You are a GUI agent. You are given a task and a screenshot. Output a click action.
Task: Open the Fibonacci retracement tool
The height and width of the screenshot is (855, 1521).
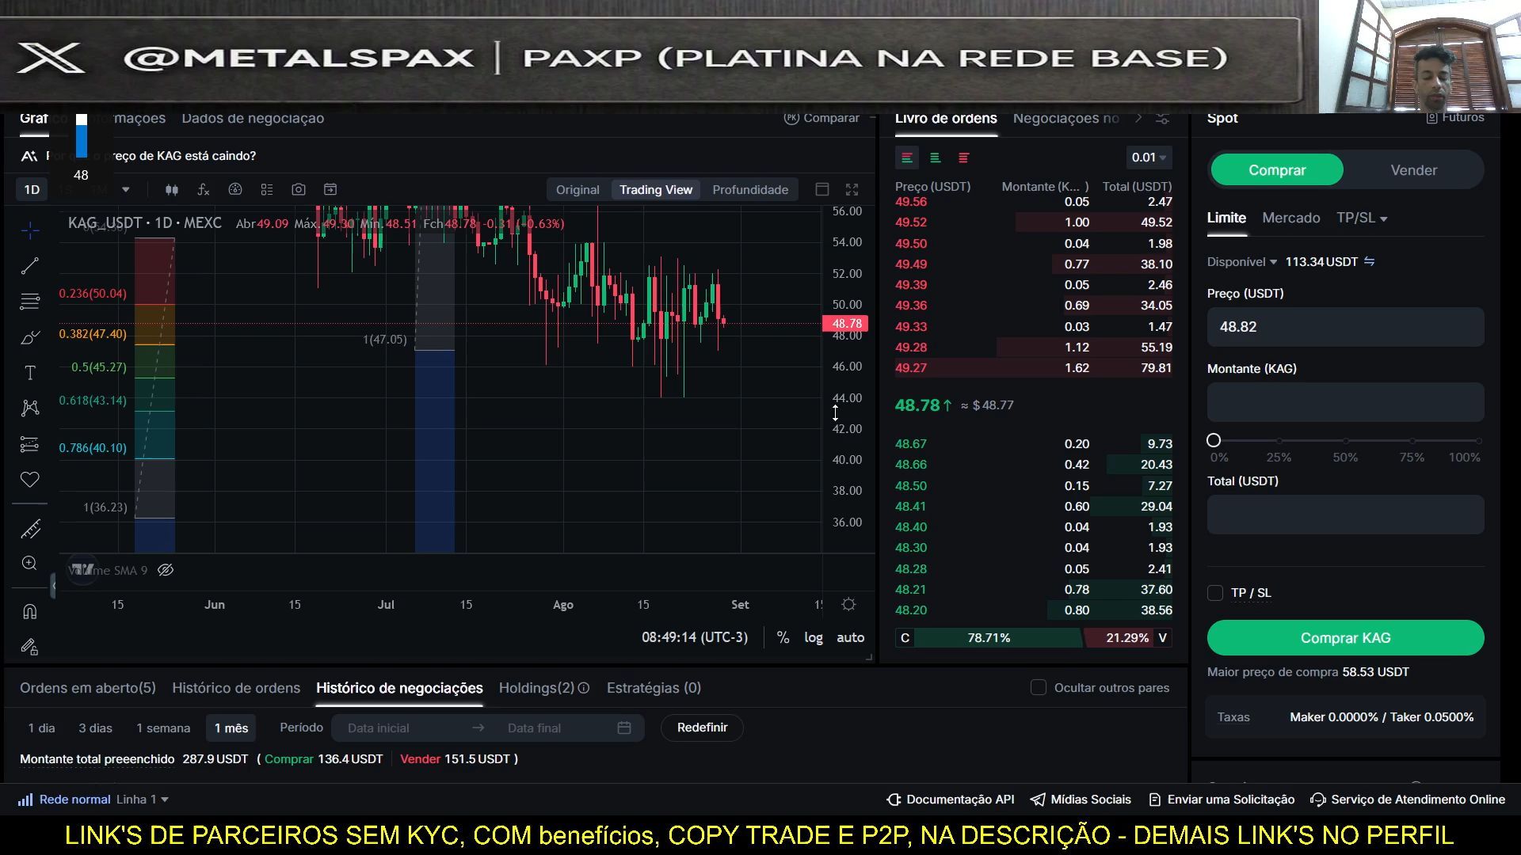[x=30, y=302]
